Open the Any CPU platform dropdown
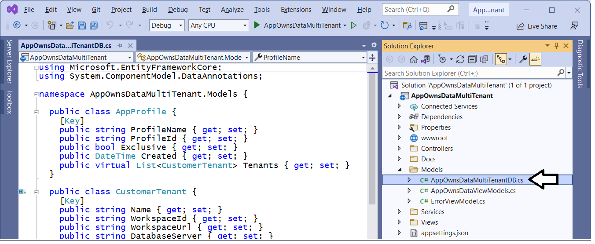595x244 pixels. point(219,25)
